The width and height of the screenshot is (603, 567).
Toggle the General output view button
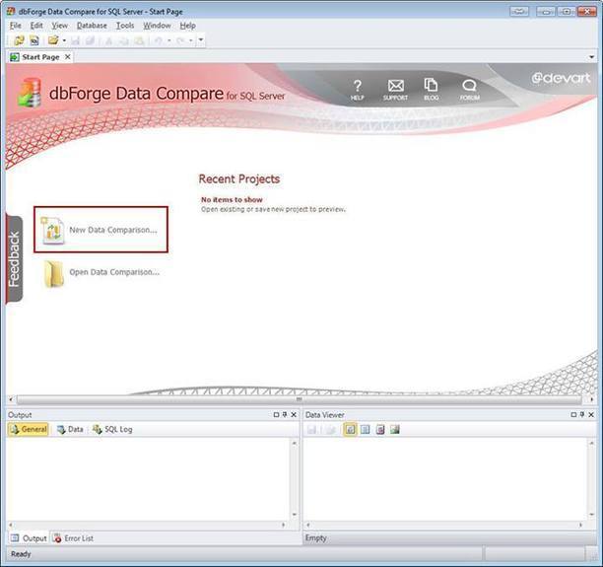(x=29, y=429)
